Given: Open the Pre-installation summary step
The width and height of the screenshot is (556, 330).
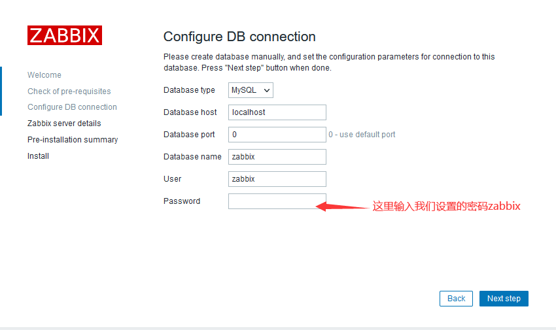Looking at the screenshot, I should [x=73, y=139].
